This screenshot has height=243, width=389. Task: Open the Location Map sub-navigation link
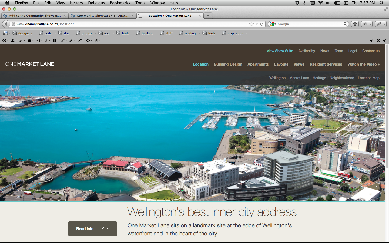click(368, 78)
